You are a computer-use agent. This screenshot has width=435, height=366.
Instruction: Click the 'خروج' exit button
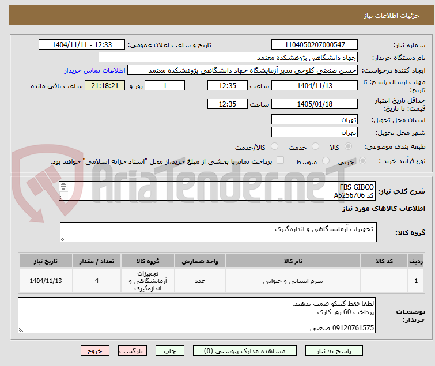95,351
